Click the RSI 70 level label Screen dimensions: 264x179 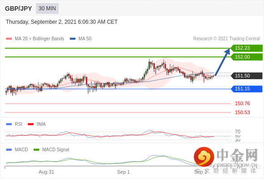click(x=238, y=132)
